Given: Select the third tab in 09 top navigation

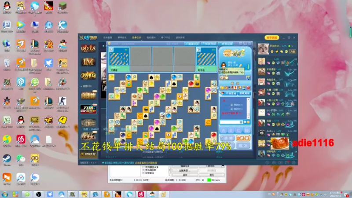Looking at the screenshot, I should coord(136,37).
